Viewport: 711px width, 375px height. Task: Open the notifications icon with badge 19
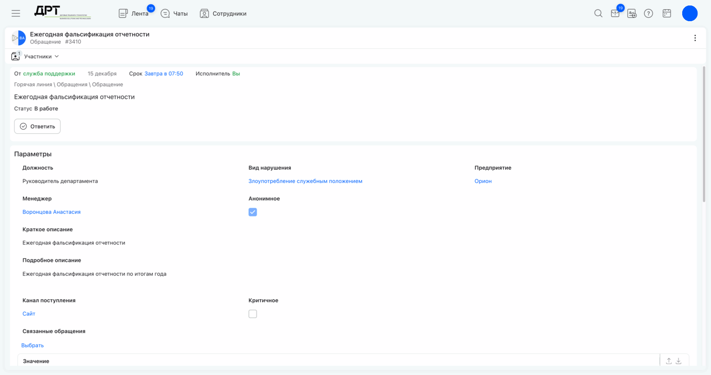tap(616, 13)
